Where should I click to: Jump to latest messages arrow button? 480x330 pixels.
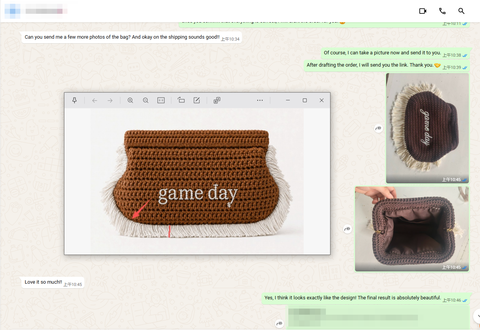tap(477, 316)
